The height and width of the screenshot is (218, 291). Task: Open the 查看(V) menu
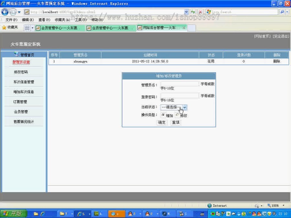[x=44, y=20]
